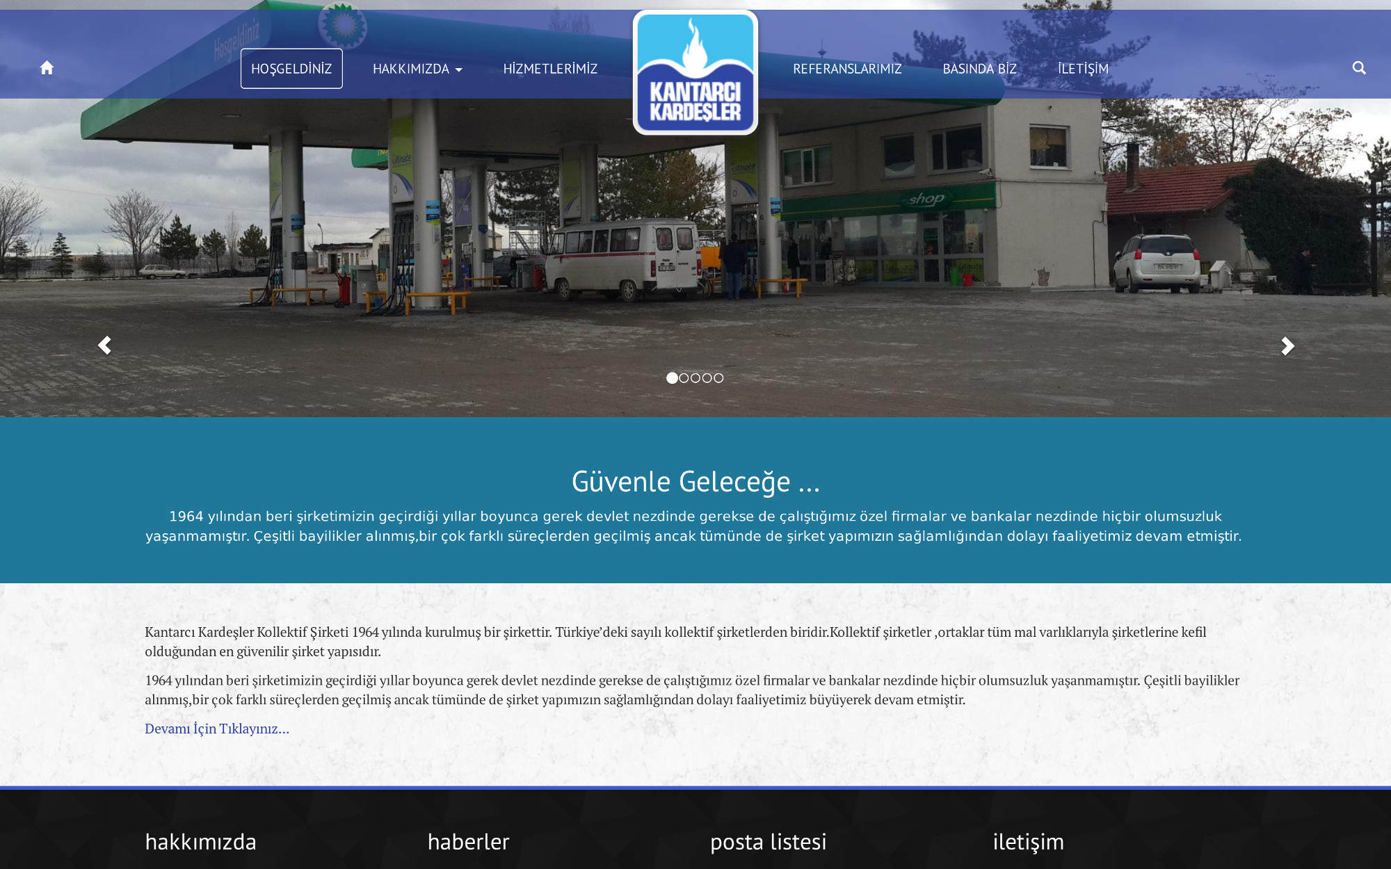Open the Hizmetlerimiz page
The height and width of the screenshot is (869, 1391).
click(550, 69)
